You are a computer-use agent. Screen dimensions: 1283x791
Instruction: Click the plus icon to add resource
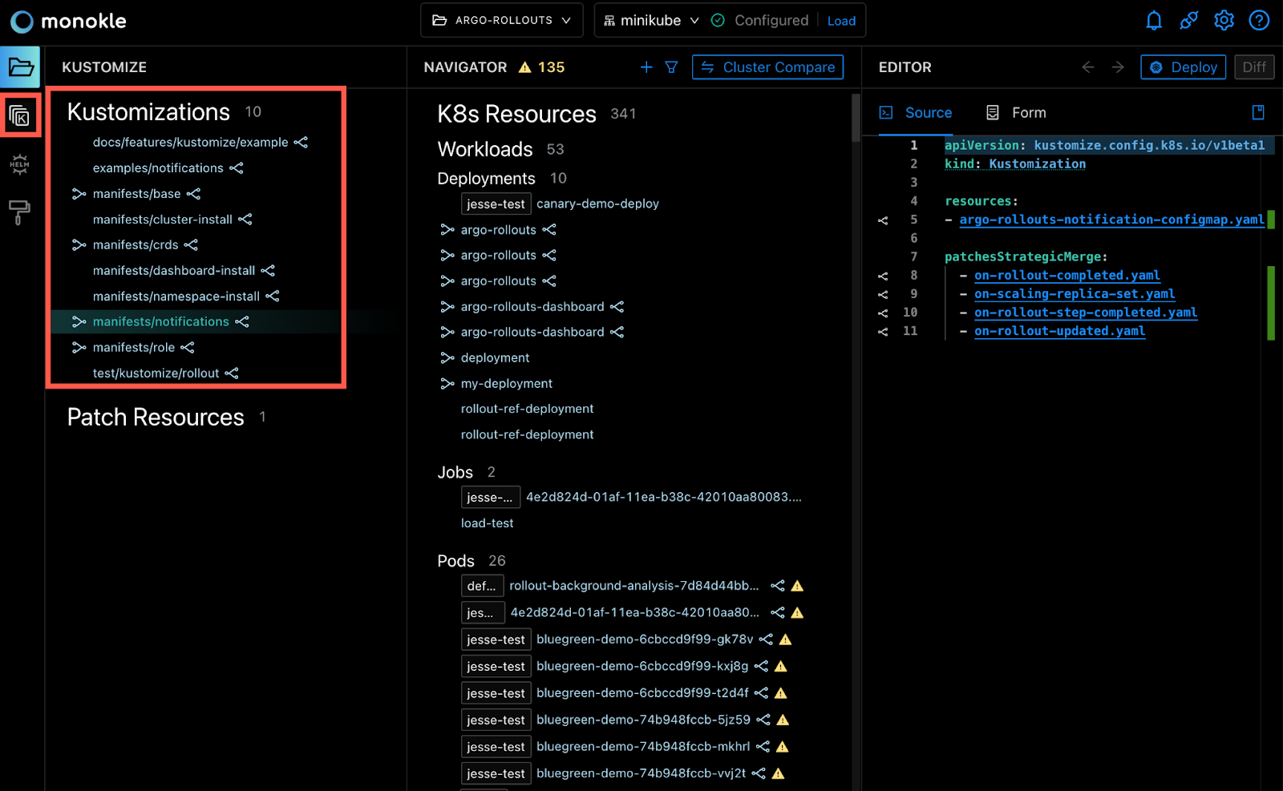[x=646, y=67]
